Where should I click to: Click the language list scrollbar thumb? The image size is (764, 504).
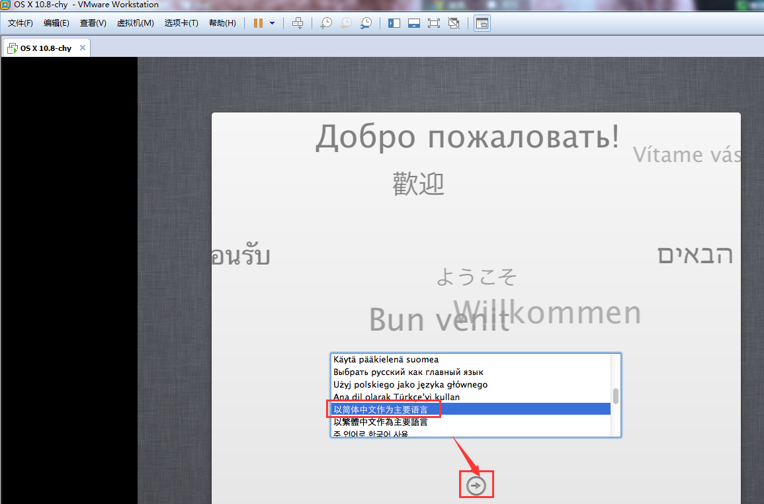tap(616, 396)
